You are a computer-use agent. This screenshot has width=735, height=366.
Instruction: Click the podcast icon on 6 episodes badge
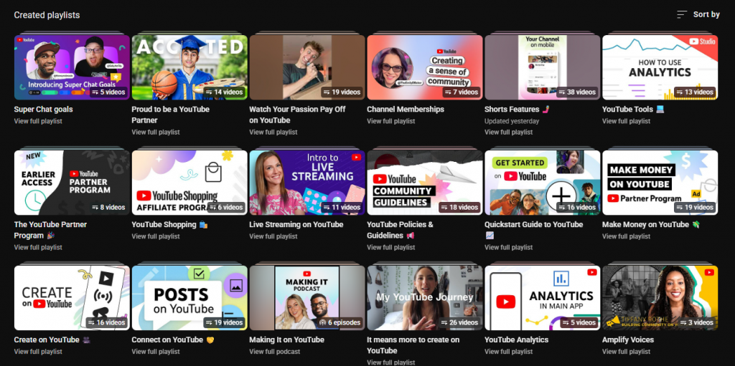pyautogui.click(x=322, y=322)
